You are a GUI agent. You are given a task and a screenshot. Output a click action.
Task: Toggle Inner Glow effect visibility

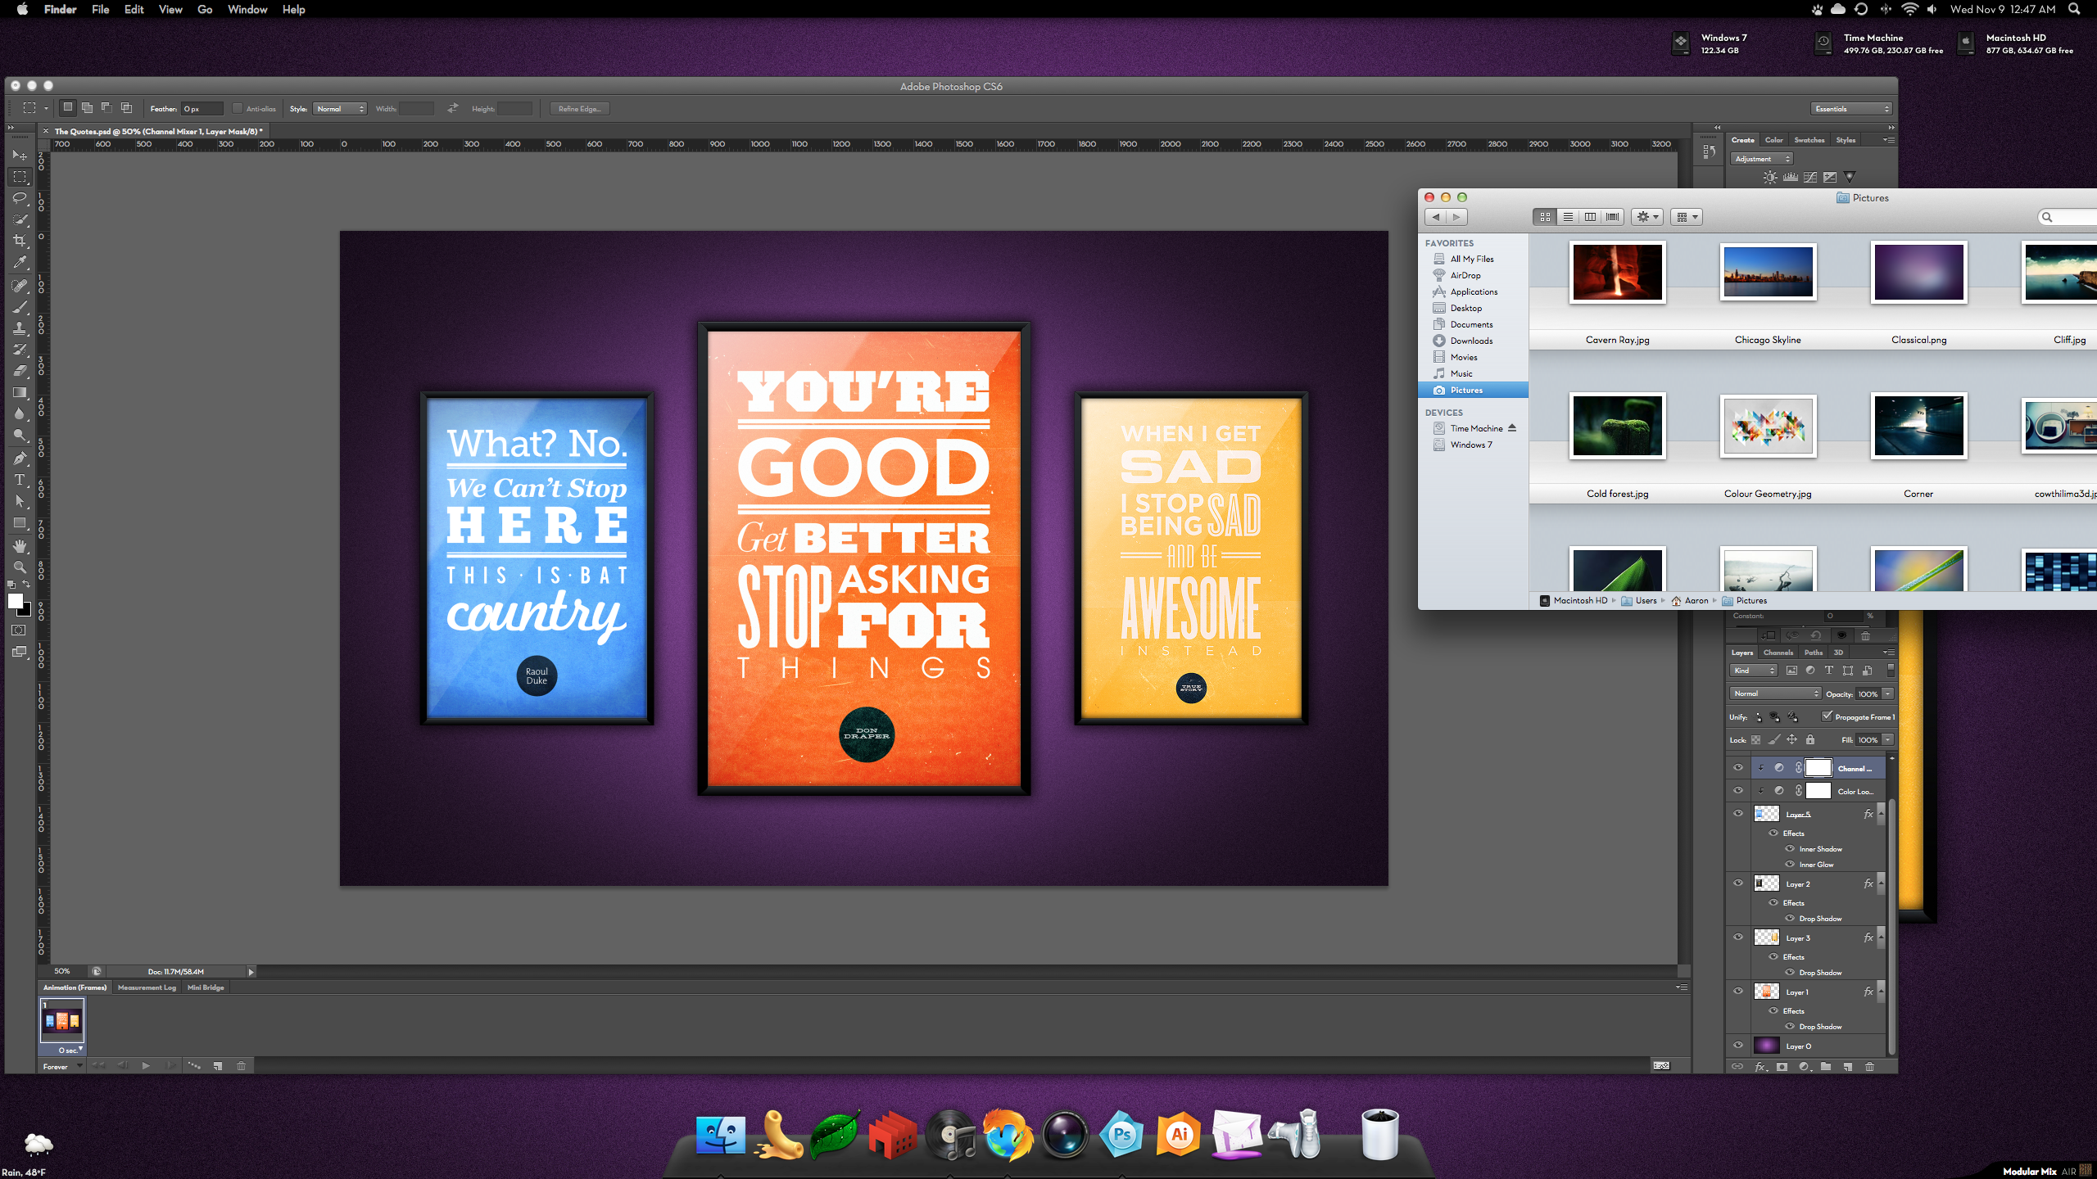(1790, 865)
